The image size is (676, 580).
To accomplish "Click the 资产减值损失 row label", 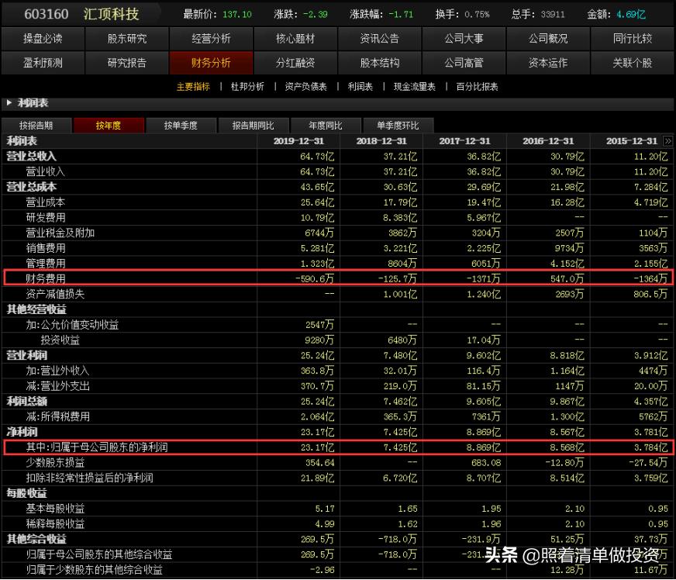I will point(55,294).
